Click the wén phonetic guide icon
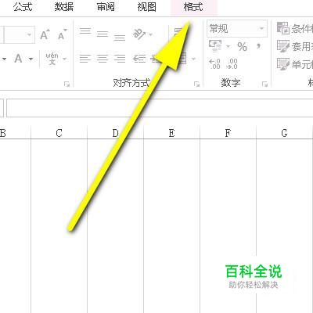 click(52, 59)
